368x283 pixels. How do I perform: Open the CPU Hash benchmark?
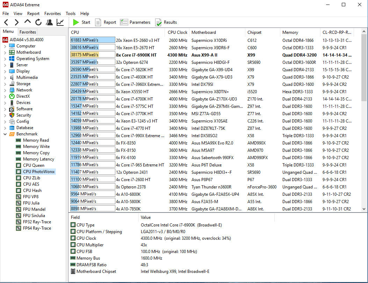[32, 191]
